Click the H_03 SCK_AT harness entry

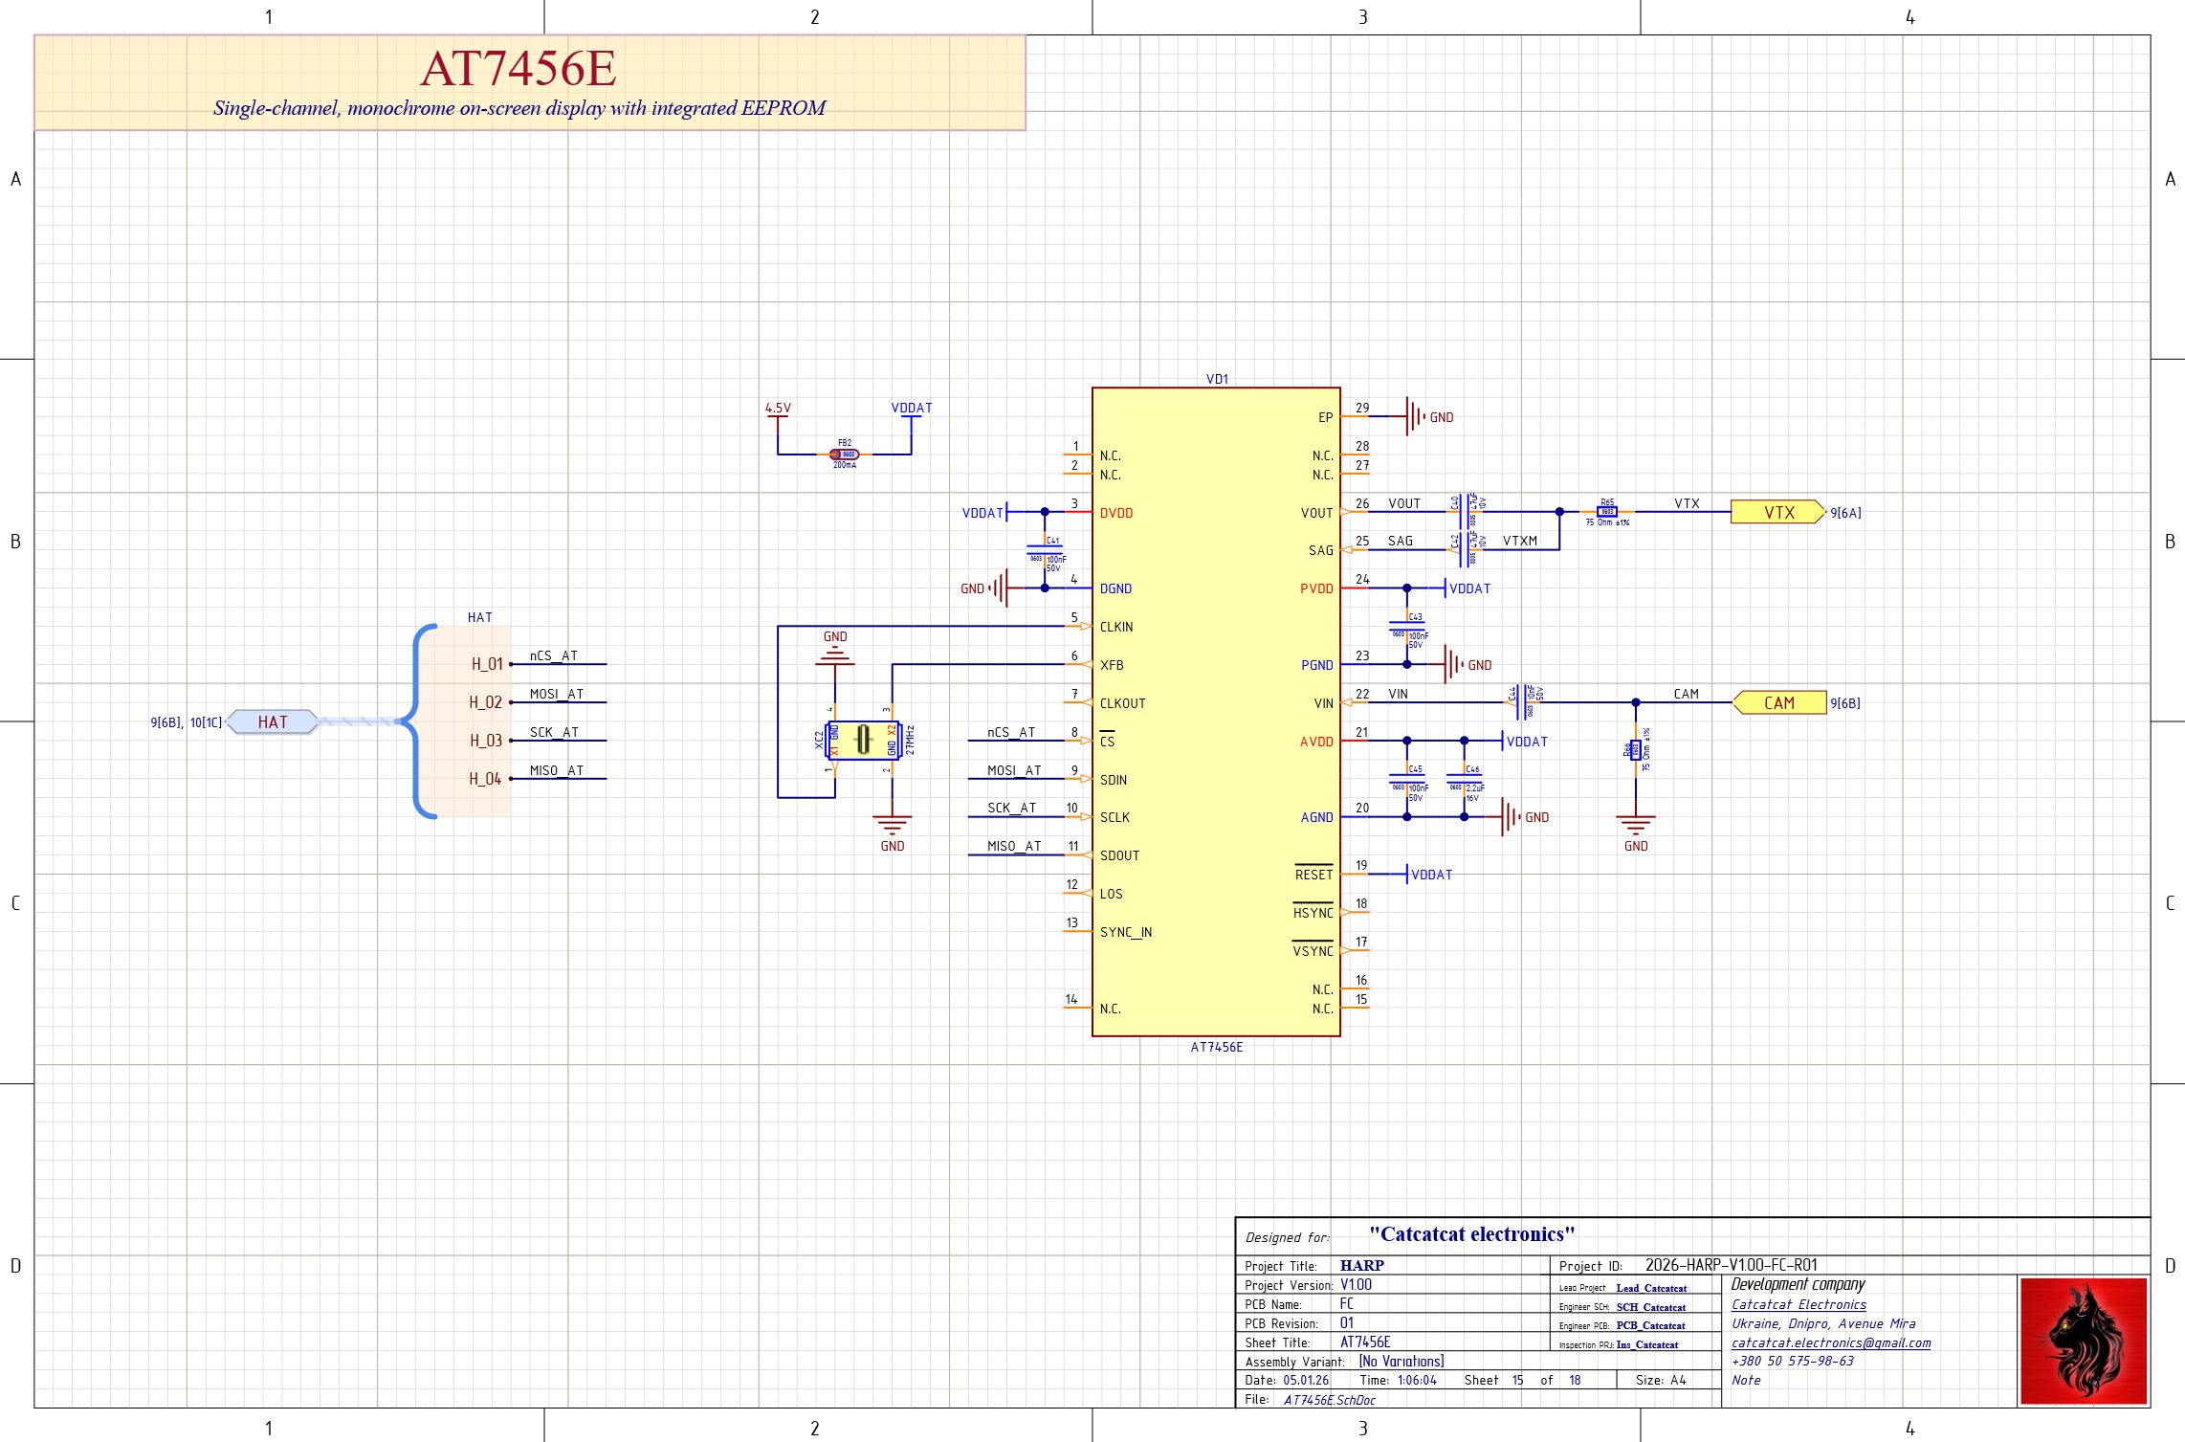coord(485,741)
